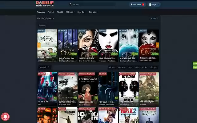The image size is (197, 123).
Task: Click the search magnifier icon
Action: click(70, 4)
